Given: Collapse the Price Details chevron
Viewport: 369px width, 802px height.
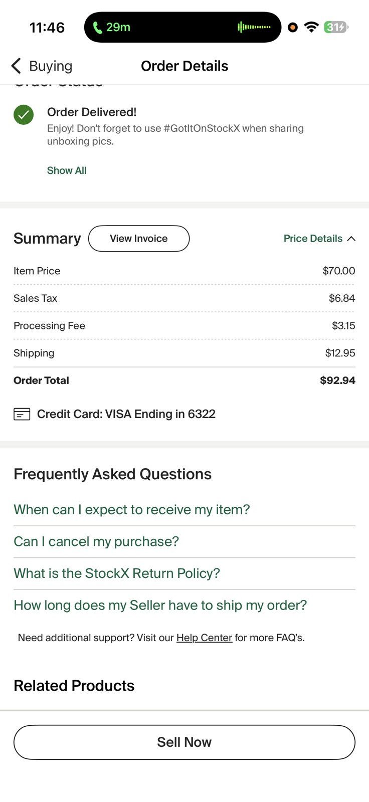Looking at the screenshot, I should point(351,239).
